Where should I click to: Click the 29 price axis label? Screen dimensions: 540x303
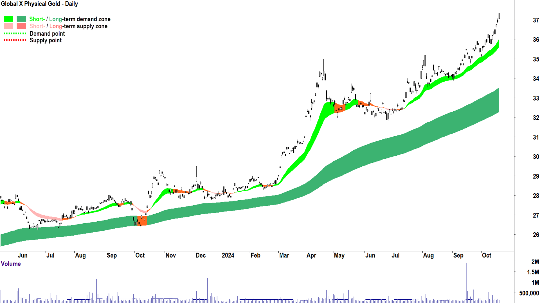[536, 176]
